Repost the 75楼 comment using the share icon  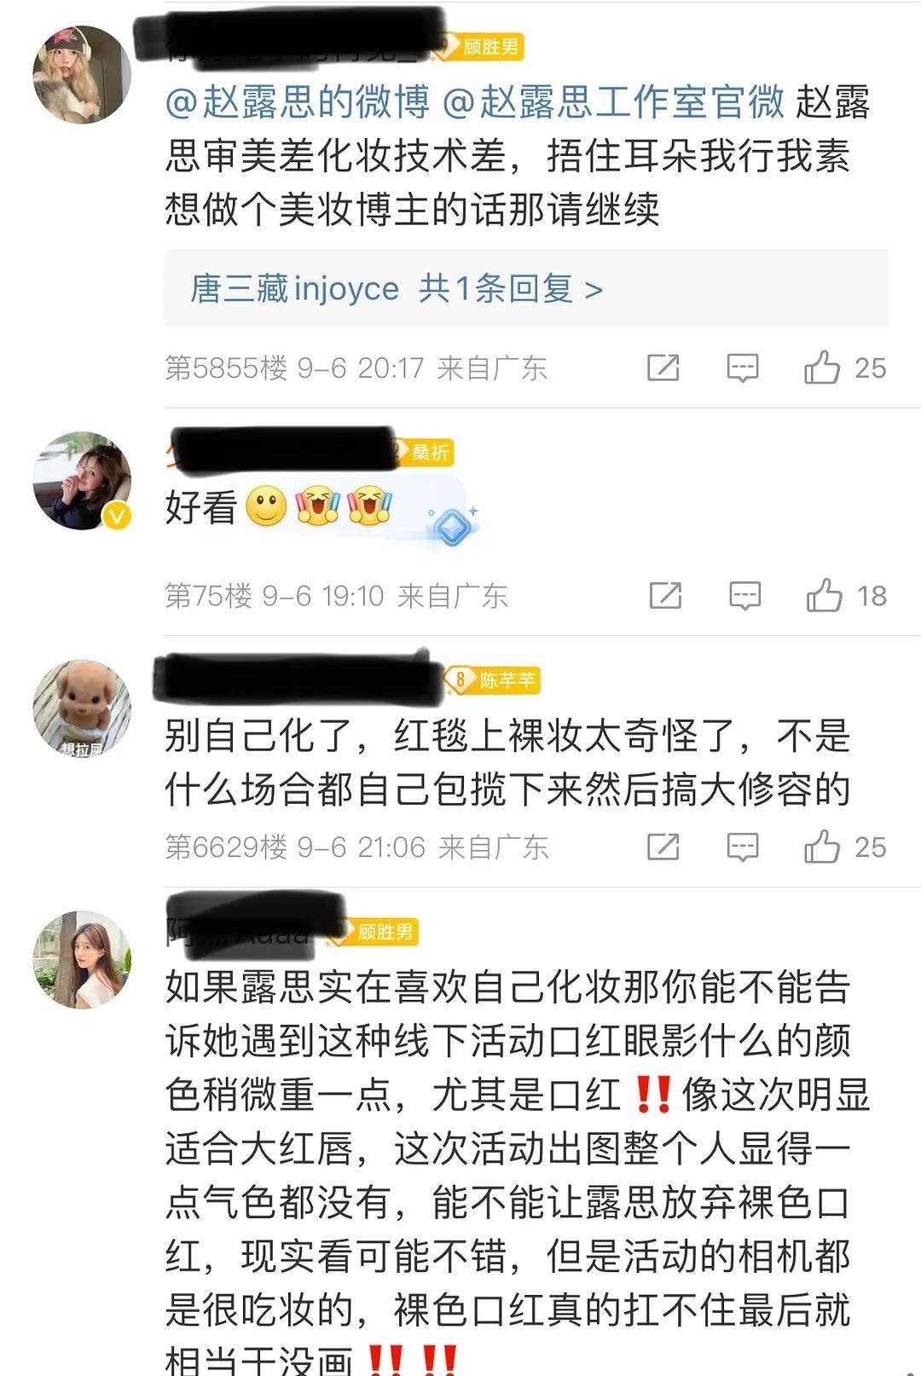[665, 595]
